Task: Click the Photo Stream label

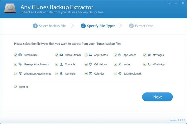Action: [x=73, y=55]
